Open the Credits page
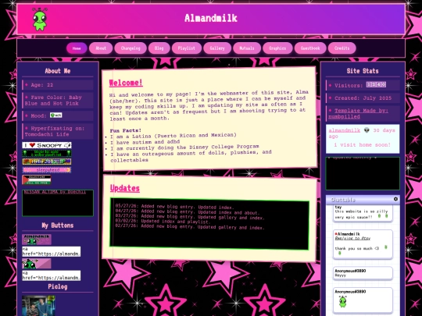Screen dimensions: 422x316 (342, 48)
